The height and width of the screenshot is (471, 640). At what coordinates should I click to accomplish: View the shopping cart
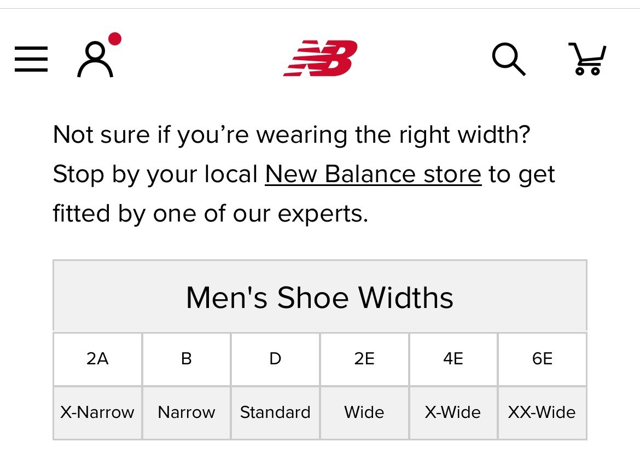587,59
